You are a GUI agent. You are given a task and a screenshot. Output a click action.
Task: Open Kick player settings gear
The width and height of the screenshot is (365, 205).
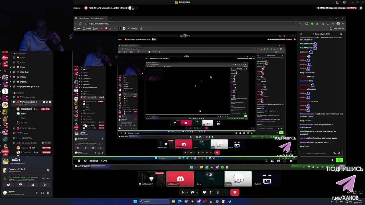291,161
